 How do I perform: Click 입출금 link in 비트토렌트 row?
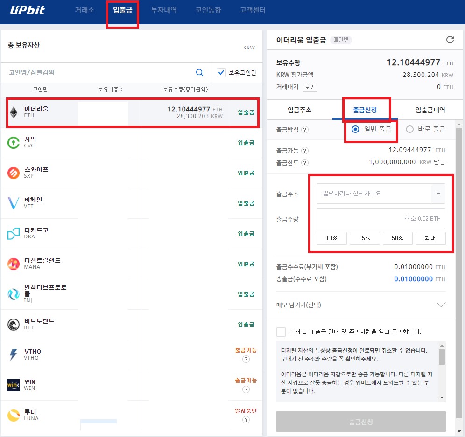click(246, 325)
